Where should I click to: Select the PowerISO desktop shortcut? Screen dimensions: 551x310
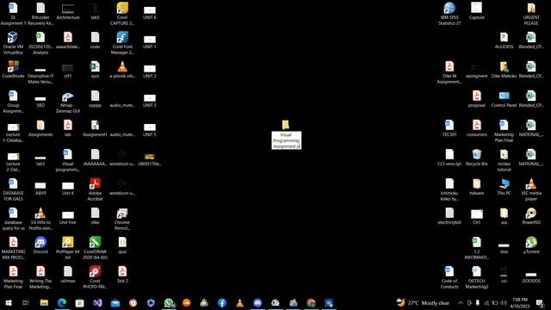click(531, 215)
